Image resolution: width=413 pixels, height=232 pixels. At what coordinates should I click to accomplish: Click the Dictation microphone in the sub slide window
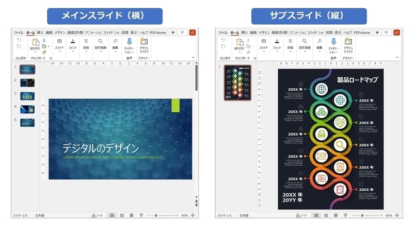pos(333,42)
